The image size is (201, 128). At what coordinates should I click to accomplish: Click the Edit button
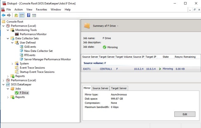point(185,114)
